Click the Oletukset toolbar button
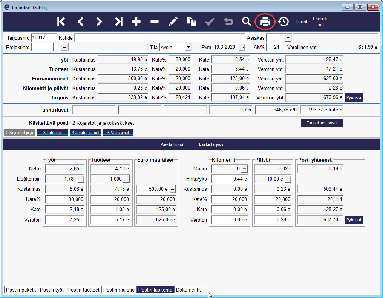383x298 pixels. coord(321,22)
